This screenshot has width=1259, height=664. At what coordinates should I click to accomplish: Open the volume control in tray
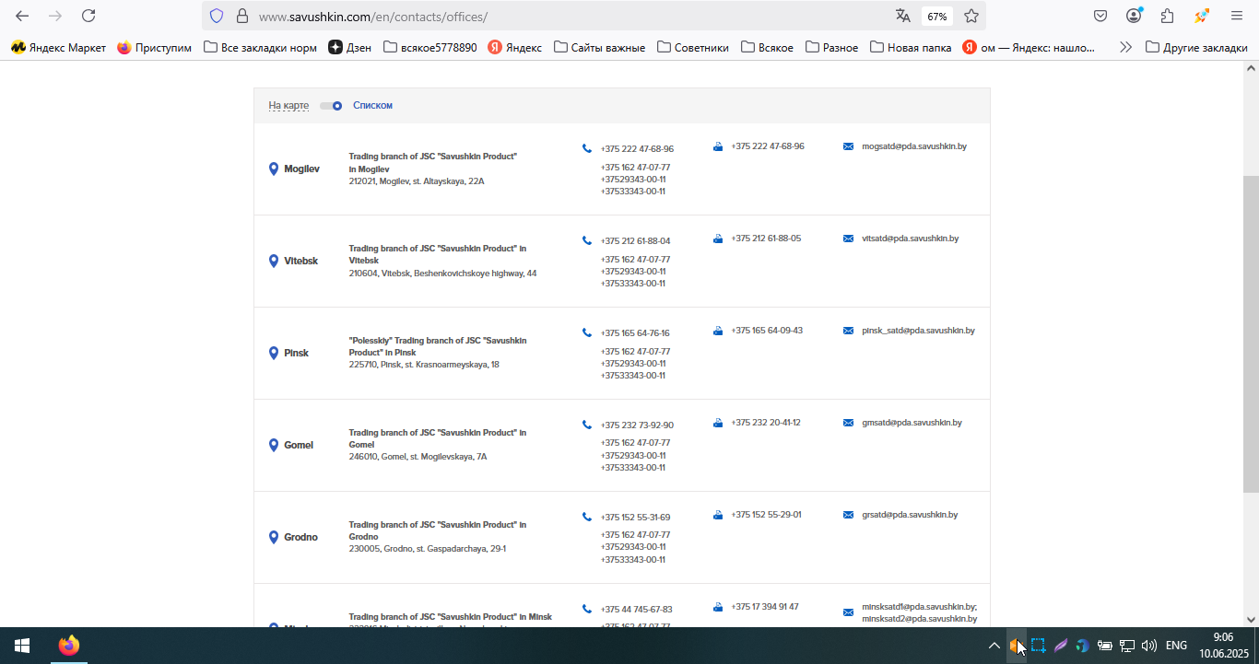click(x=1149, y=646)
